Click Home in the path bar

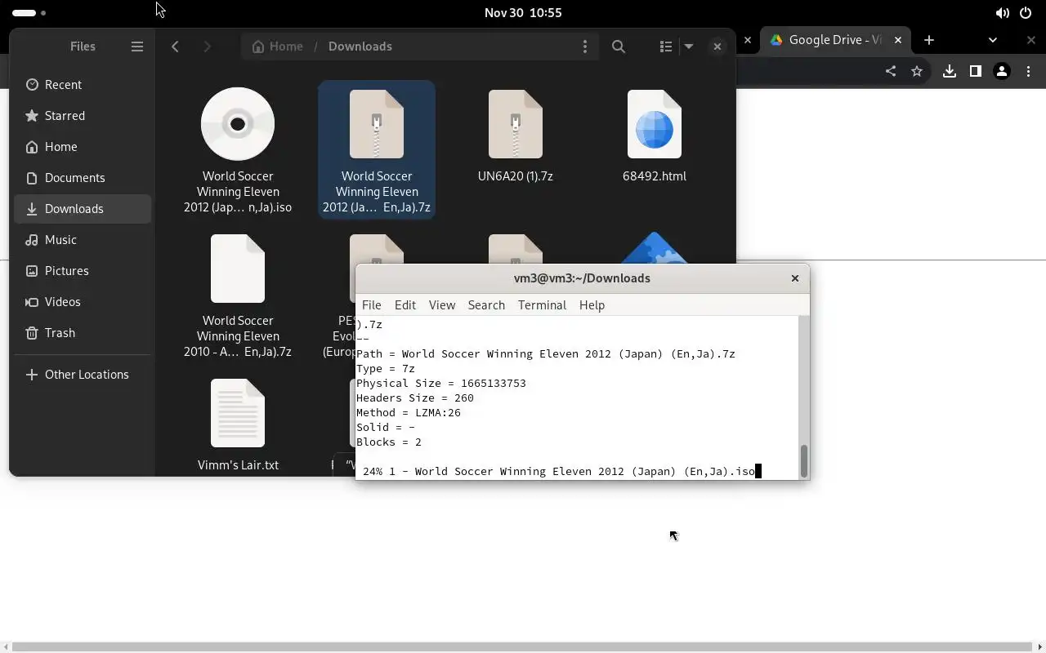tap(278, 47)
